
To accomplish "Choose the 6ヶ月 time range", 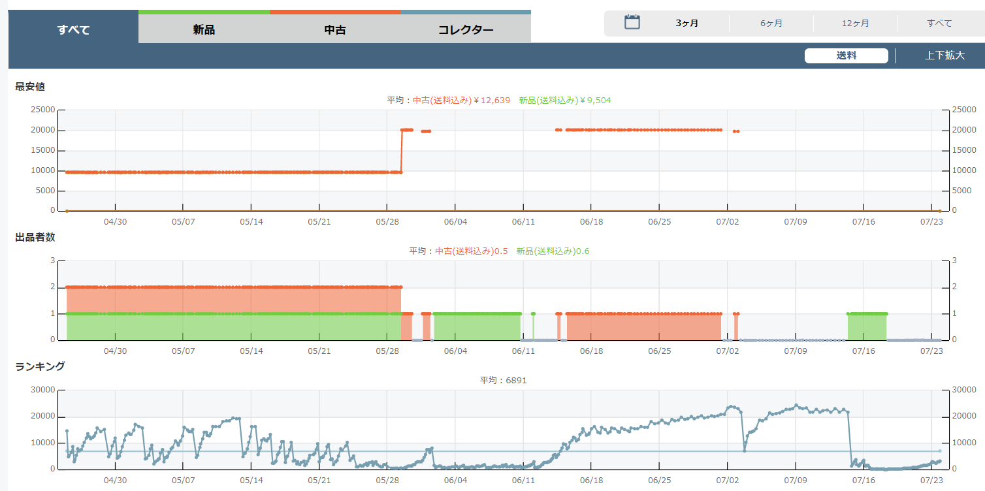I will 771,24.
